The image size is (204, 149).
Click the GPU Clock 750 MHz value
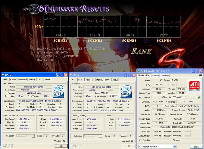[157, 131]
